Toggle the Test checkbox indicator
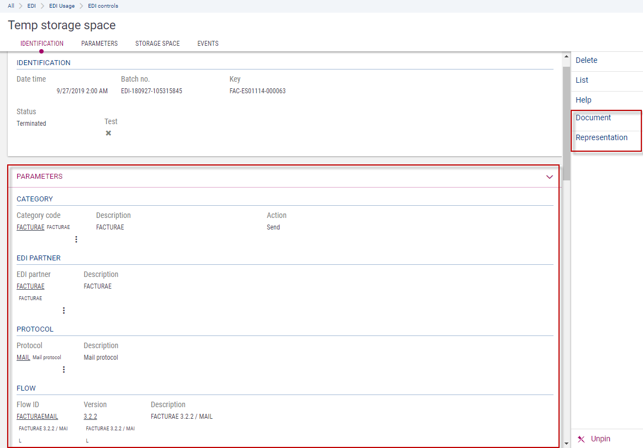The image size is (643, 448). tap(108, 133)
